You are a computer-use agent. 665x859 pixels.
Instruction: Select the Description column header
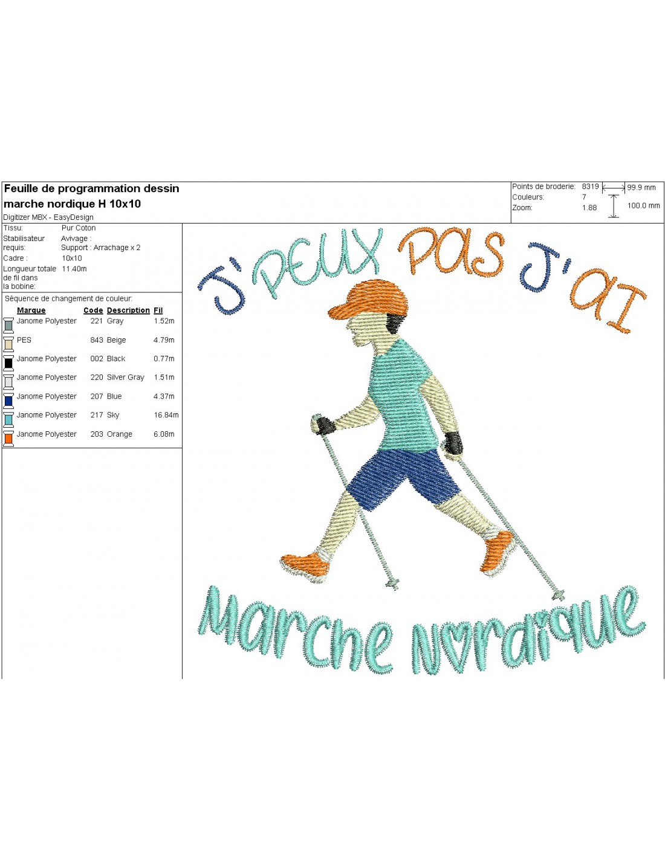click(x=128, y=310)
